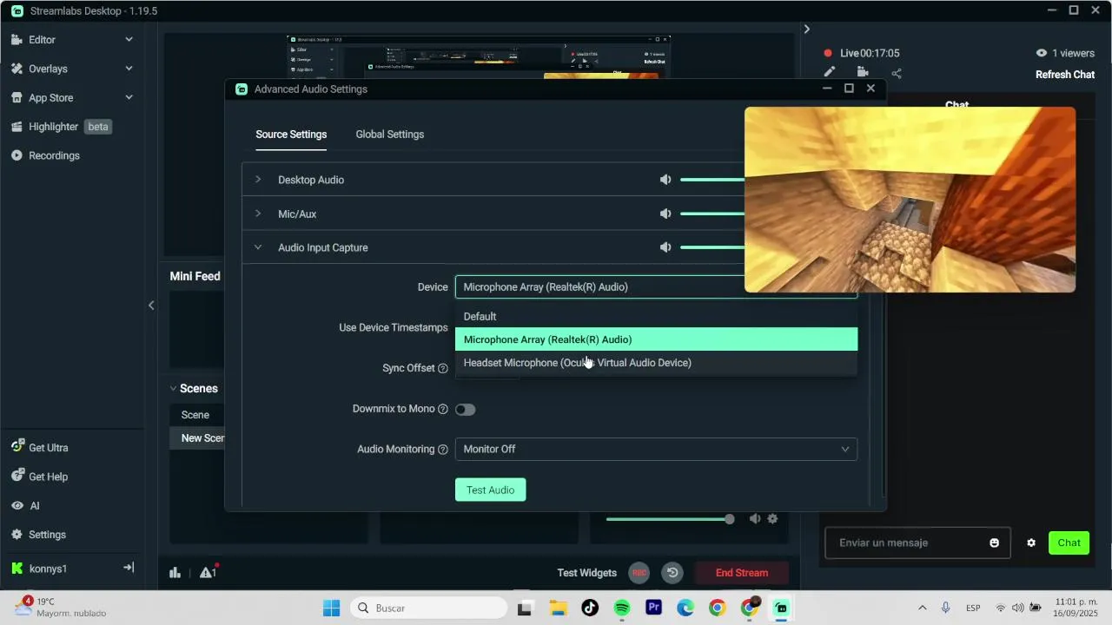Image resolution: width=1112 pixels, height=625 pixels.
Task: Switch to Source Settings tab
Action: click(x=291, y=135)
